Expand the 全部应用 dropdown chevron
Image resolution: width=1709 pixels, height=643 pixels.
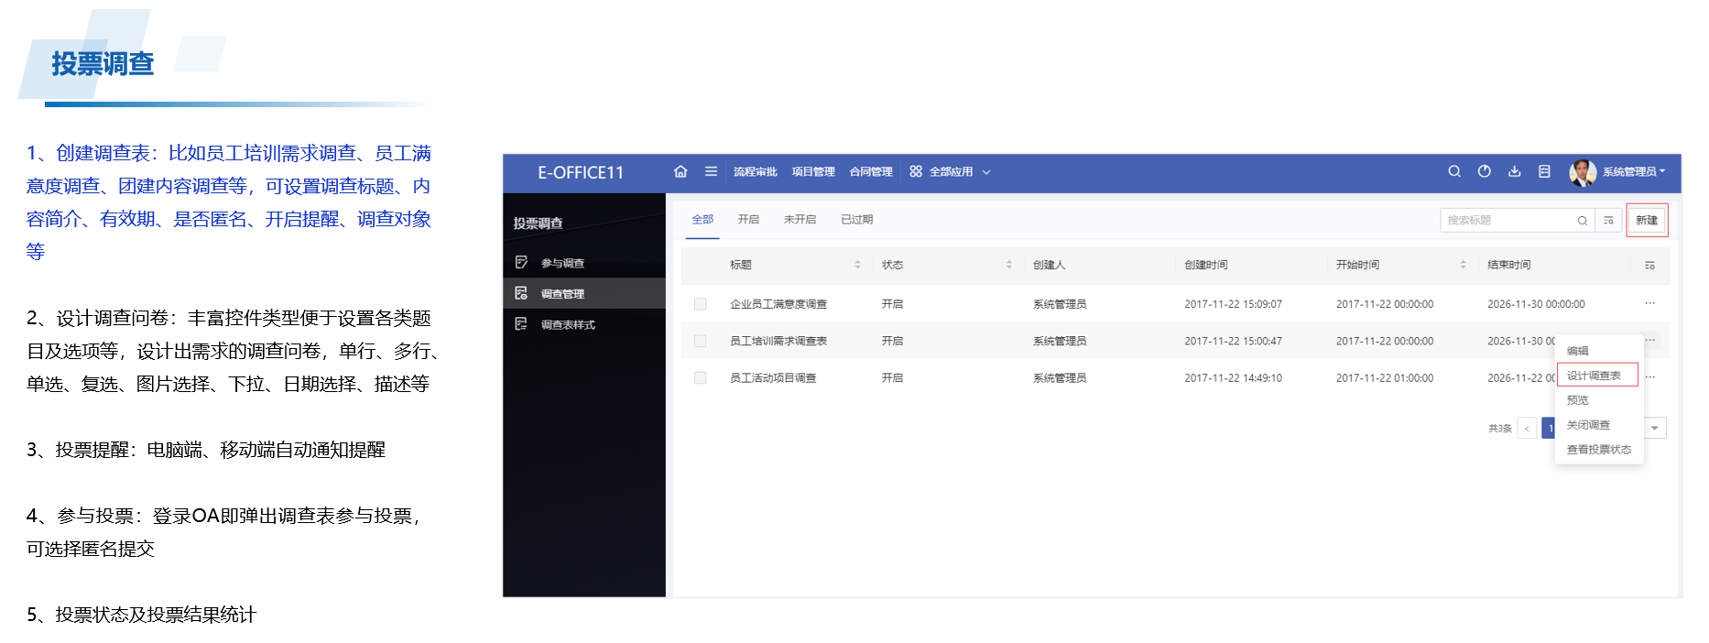(x=986, y=172)
